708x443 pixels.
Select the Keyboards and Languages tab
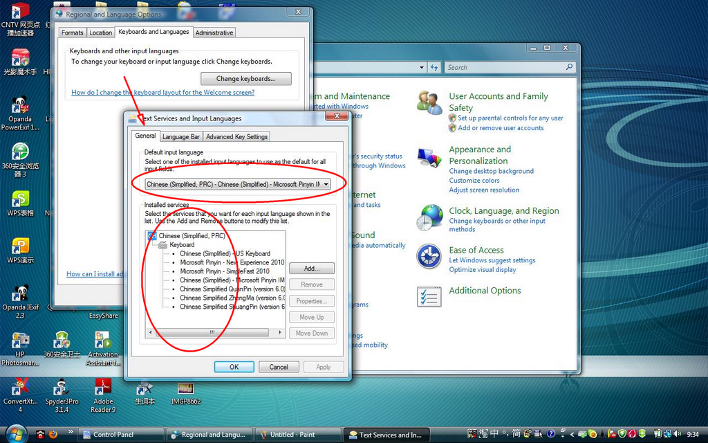[x=153, y=32]
